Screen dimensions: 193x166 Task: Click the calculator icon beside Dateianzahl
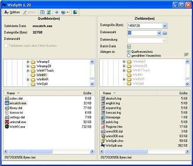pos(164,33)
